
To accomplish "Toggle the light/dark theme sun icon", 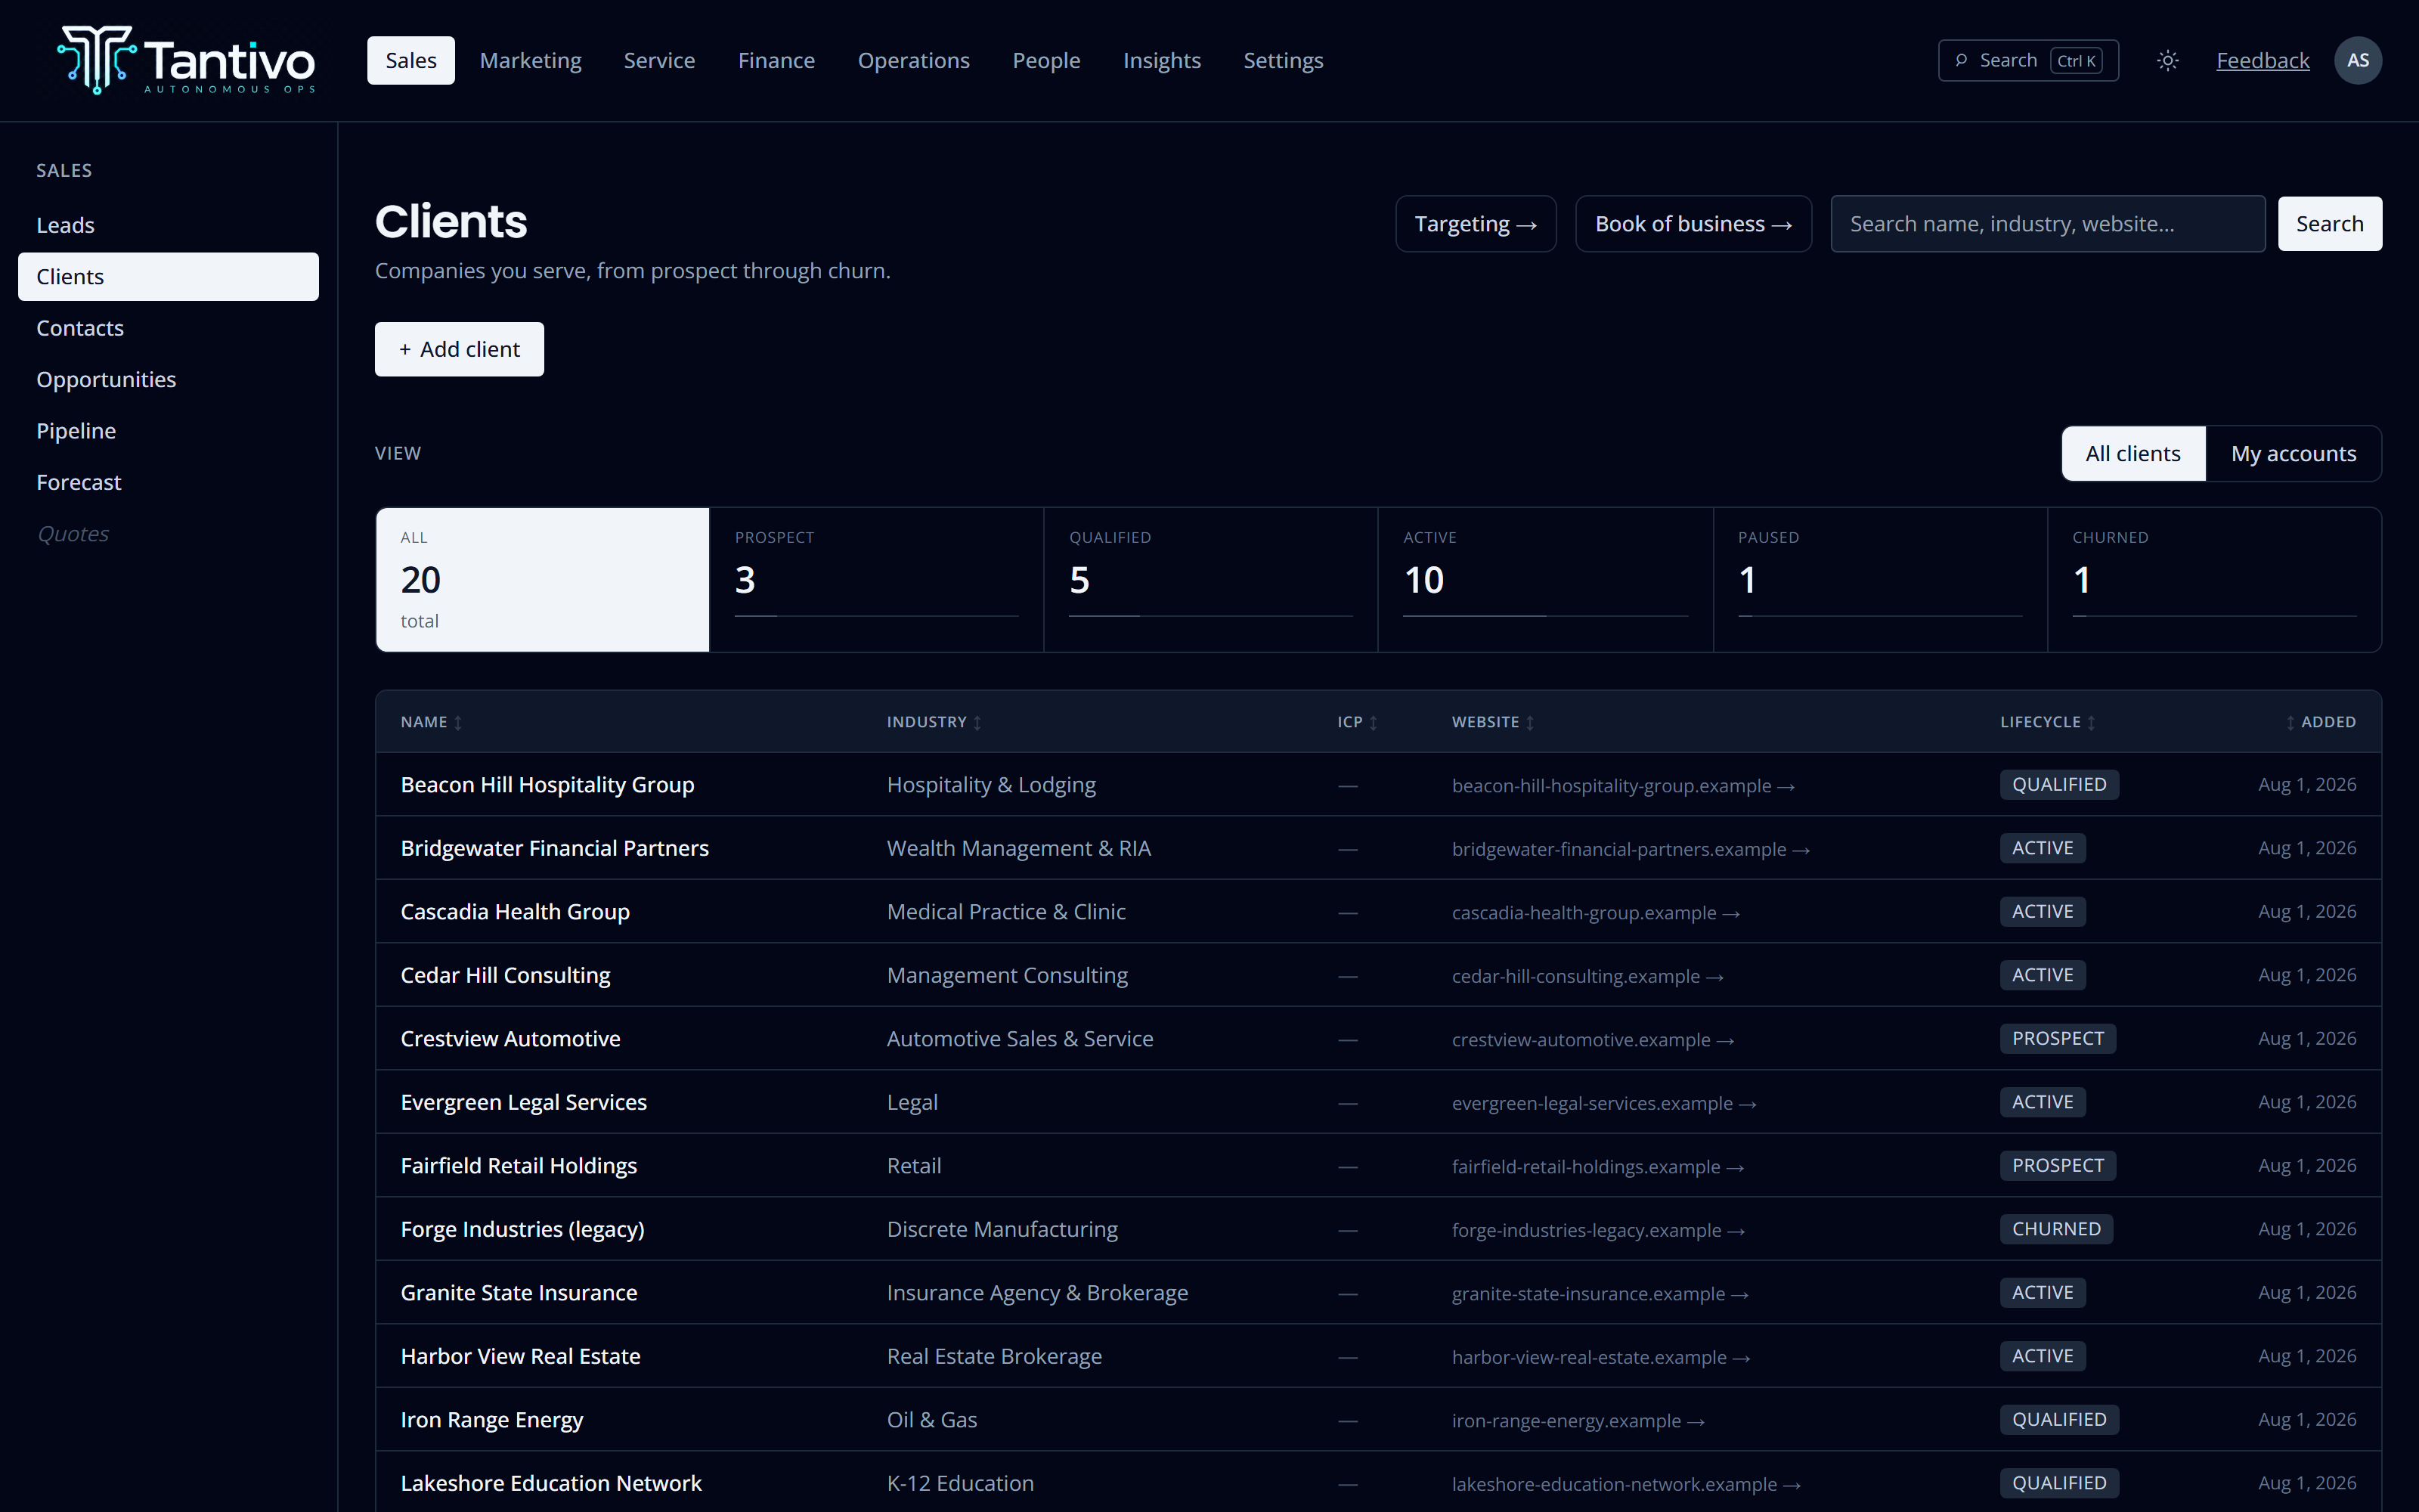I will pyautogui.click(x=2167, y=60).
